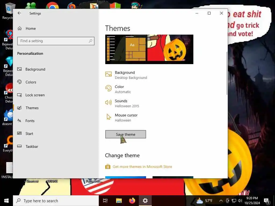Open the notification center icon
275x206 pixels.
pyautogui.click(x=266, y=201)
